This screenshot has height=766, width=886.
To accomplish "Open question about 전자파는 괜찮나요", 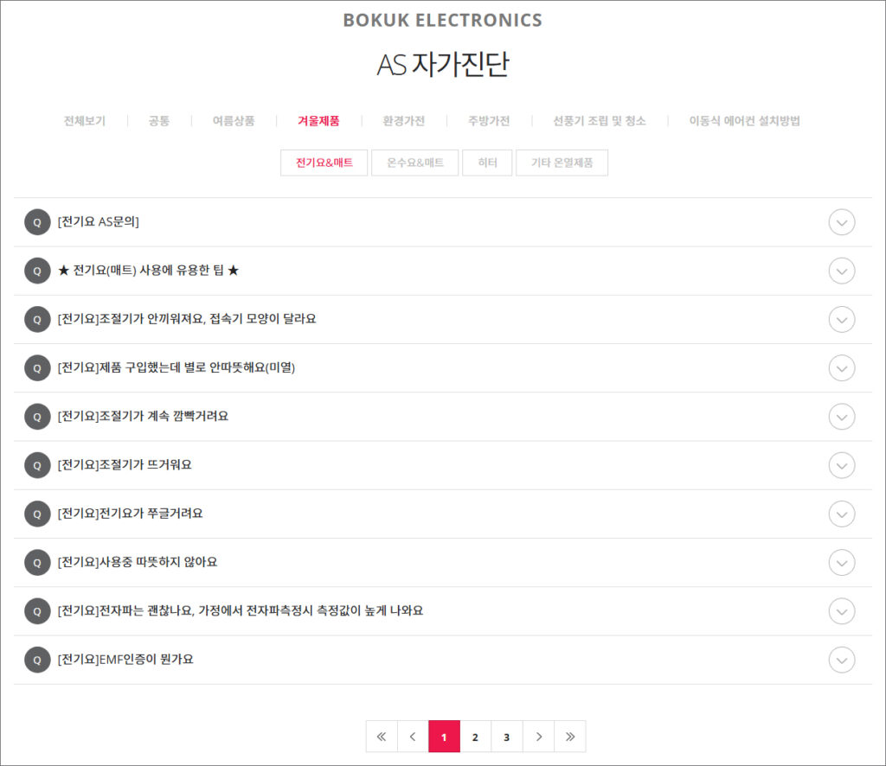I will 240,611.
